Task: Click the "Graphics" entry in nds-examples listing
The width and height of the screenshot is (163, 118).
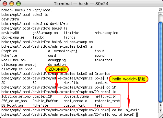Action: [x=9, y=51]
